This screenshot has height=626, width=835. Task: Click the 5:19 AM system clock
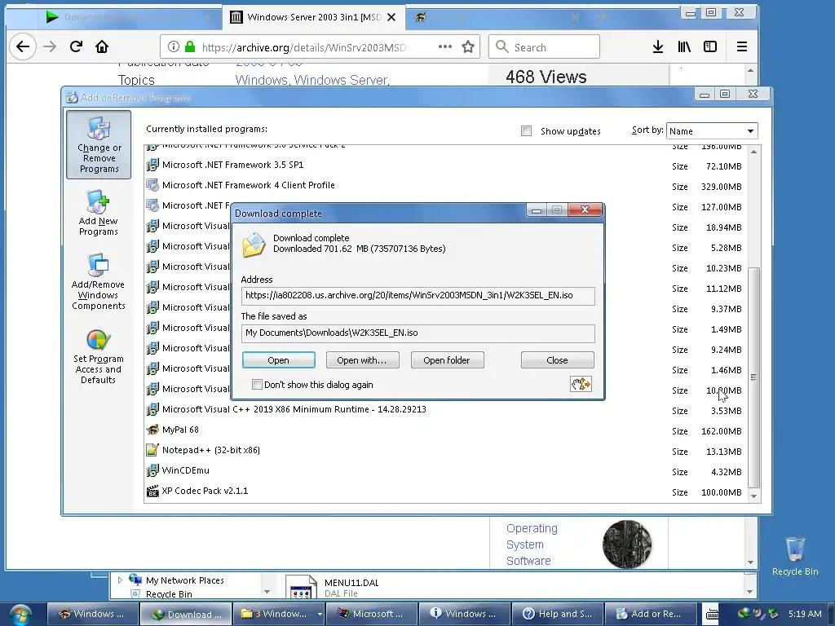pyautogui.click(x=804, y=614)
